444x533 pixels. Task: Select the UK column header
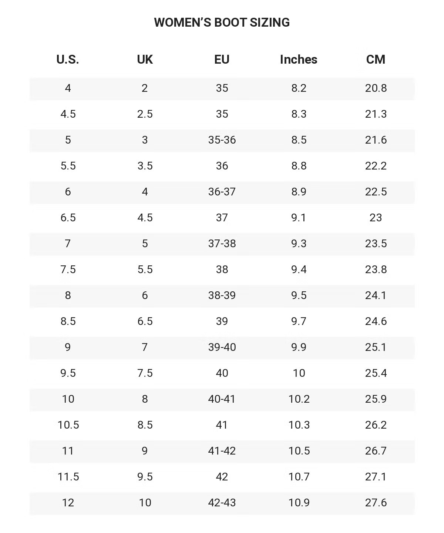pos(145,59)
